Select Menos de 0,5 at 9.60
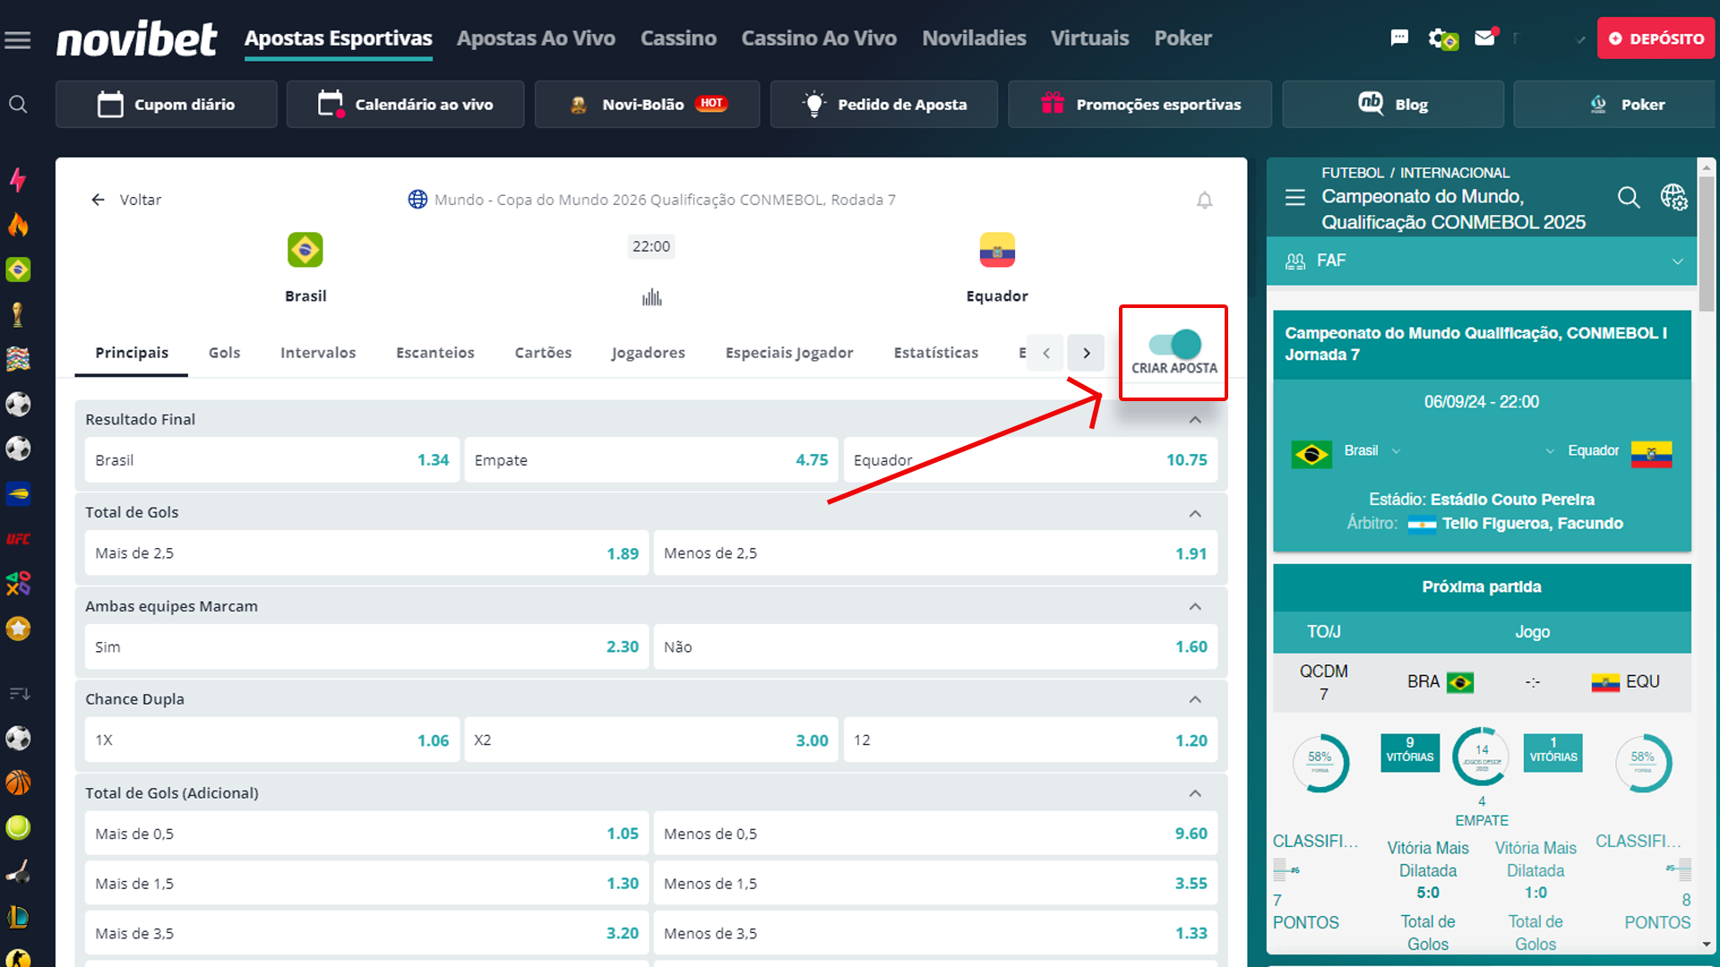The width and height of the screenshot is (1720, 967). click(x=935, y=834)
